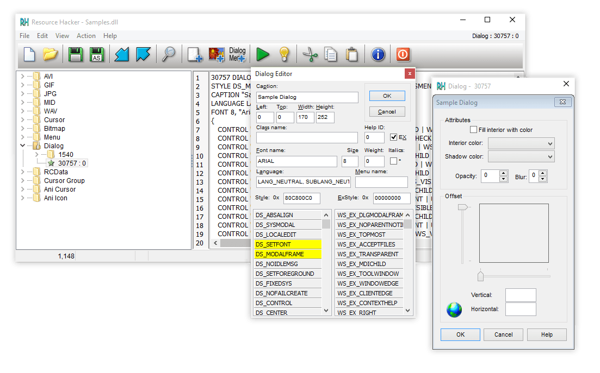Toggle DS_SETFONT style flag
Image resolution: width=600 pixels, height=373 pixels.
(x=288, y=244)
